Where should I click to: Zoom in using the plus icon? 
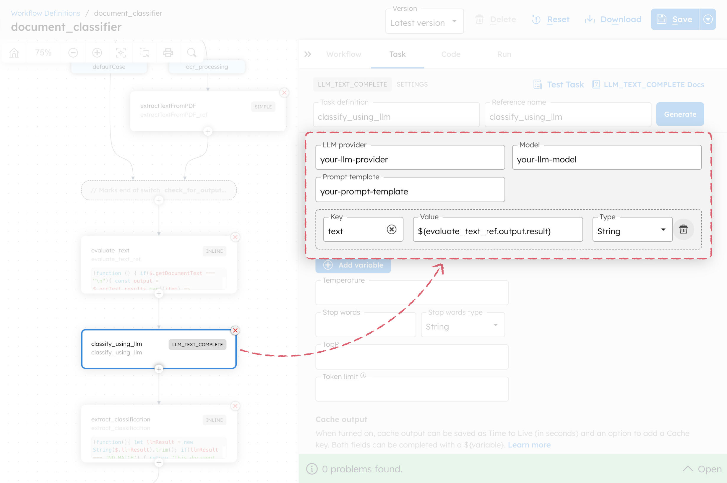coord(97,52)
